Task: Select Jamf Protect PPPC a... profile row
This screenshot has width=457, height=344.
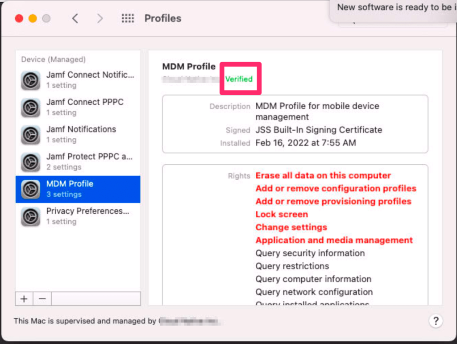Action: [x=78, y=162]
